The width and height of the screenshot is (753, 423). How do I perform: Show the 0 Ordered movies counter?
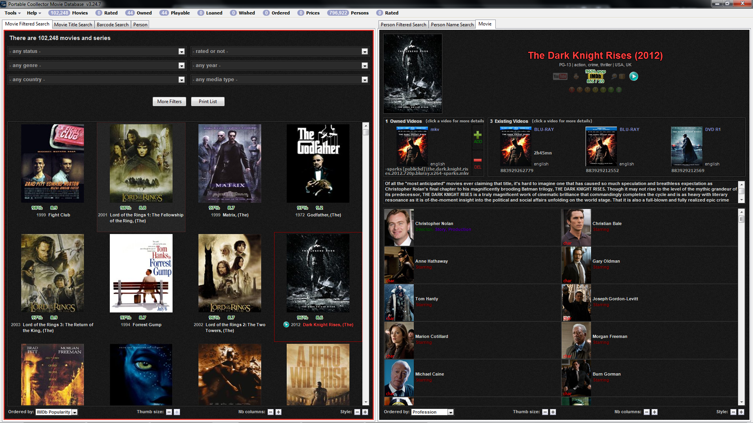pos(276,13)
